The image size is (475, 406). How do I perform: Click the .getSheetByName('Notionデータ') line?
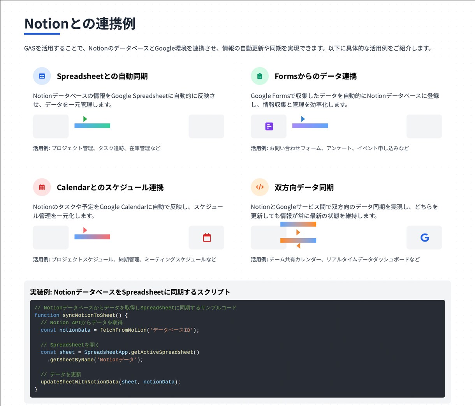[95, 360]
